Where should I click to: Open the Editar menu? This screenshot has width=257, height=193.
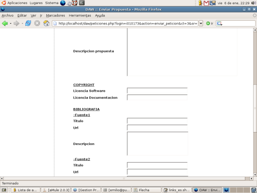click(x=22, y=15)
